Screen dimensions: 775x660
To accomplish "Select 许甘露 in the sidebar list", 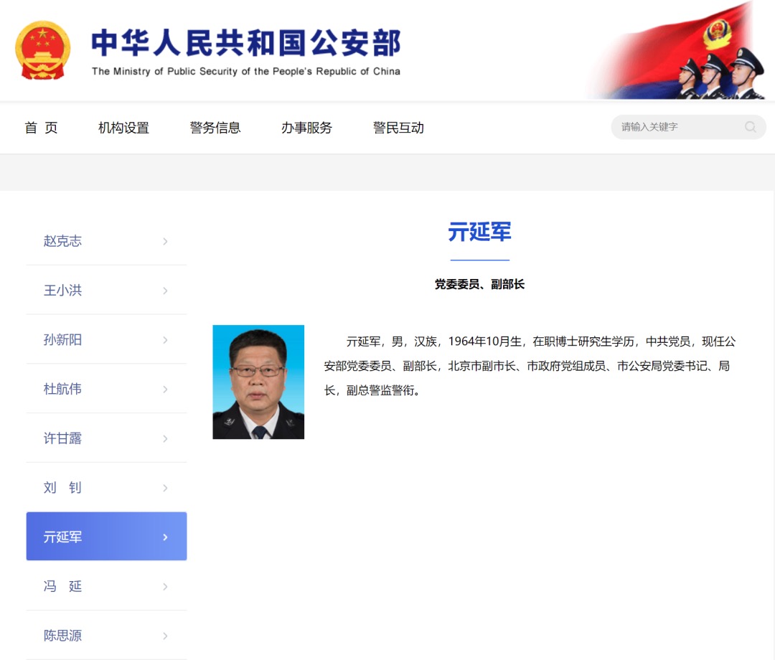I will (x=106, y=438).
